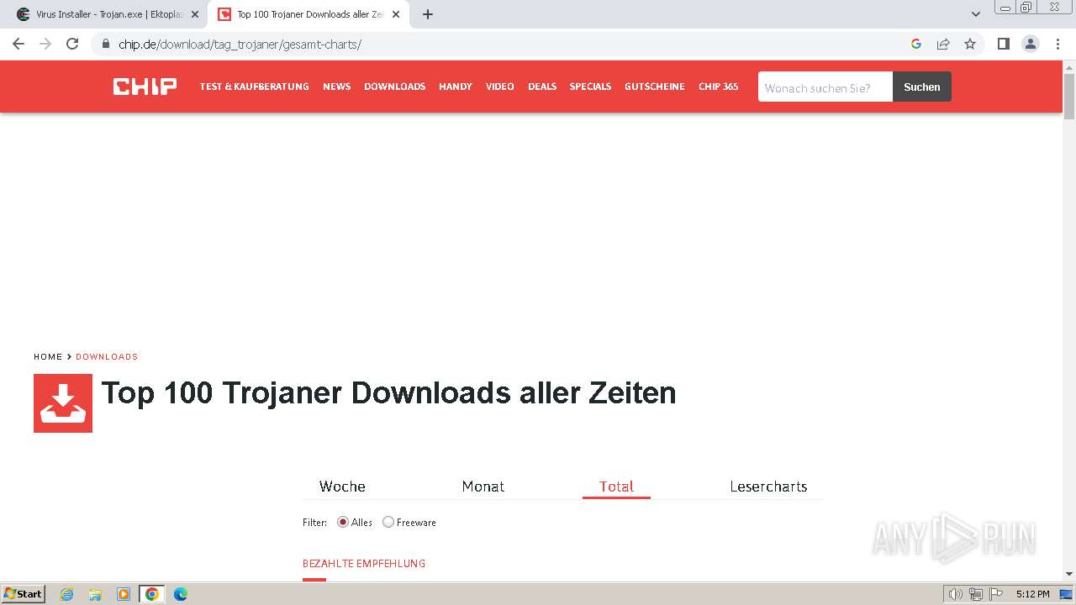Viewport: 1076px width, 605px height.
Task: Open the Specials menu item
Action: tap(590, 87)
